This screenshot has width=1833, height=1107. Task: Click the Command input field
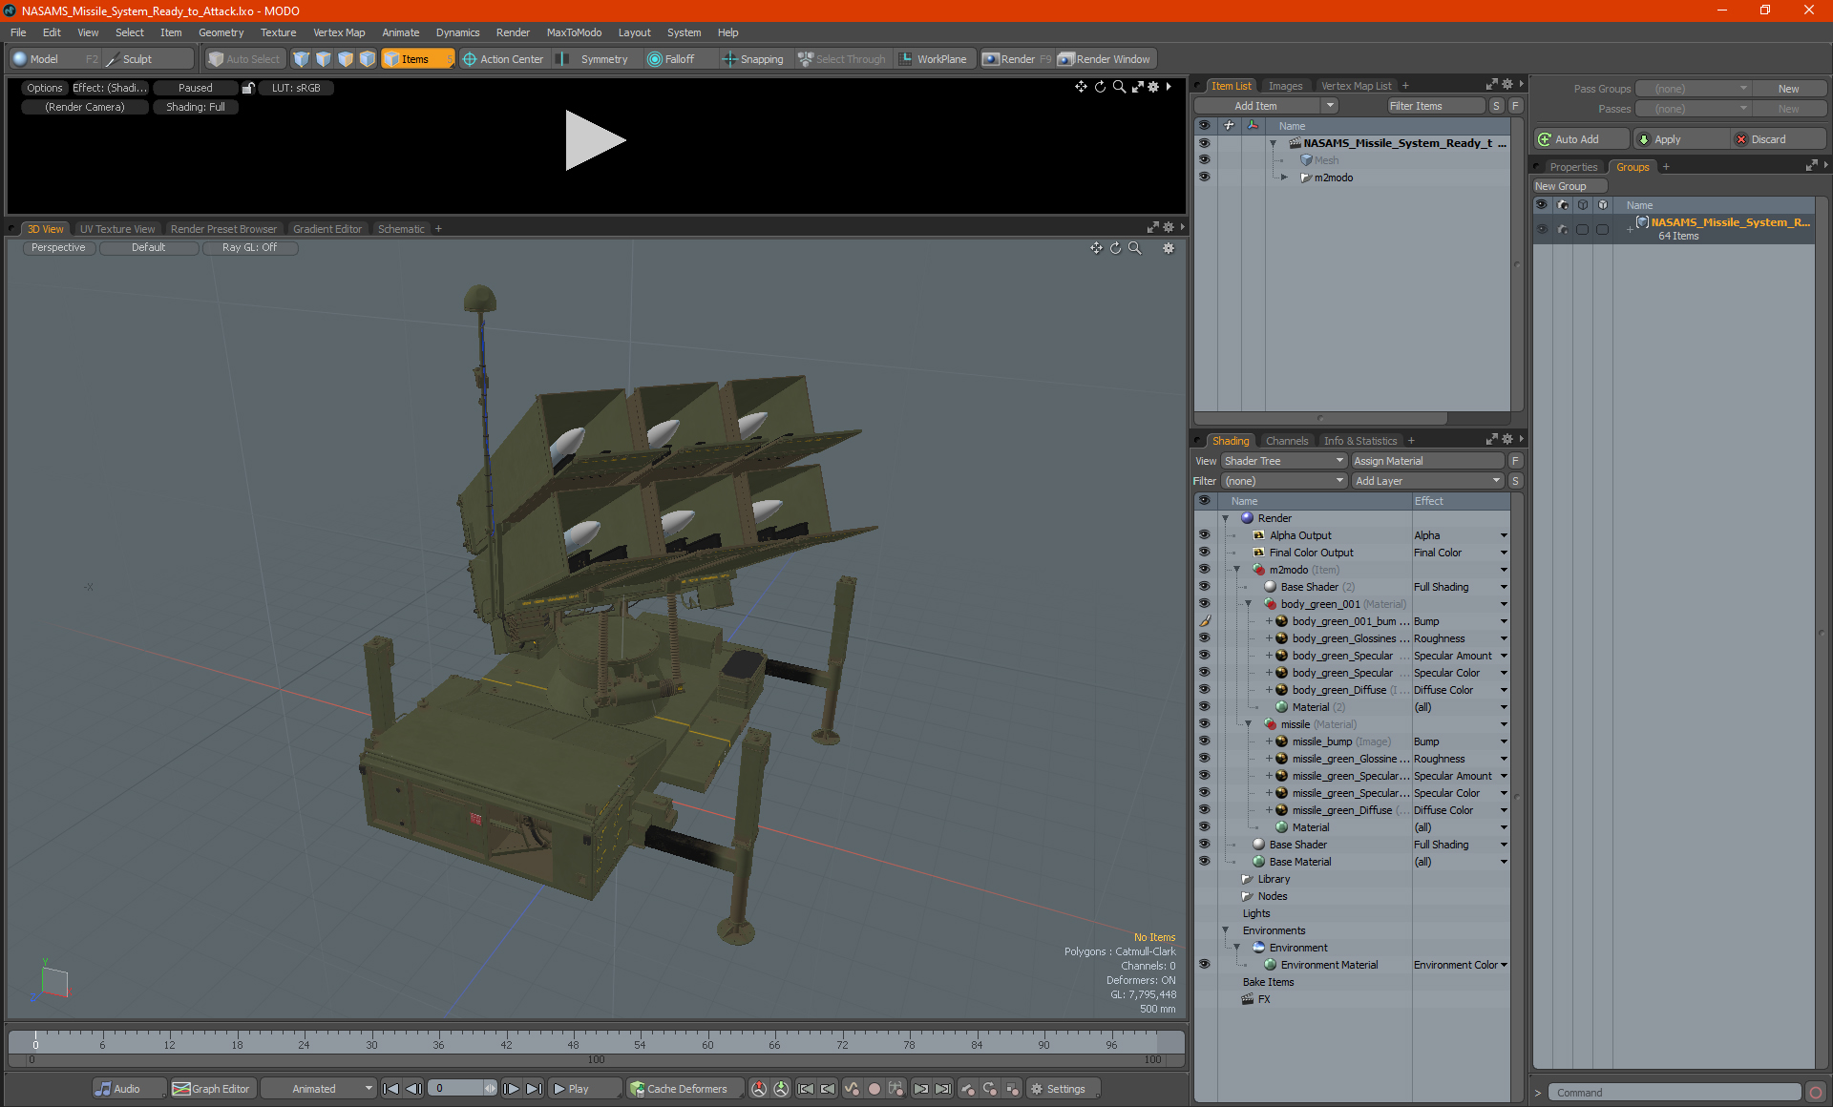point(1675,1093)
